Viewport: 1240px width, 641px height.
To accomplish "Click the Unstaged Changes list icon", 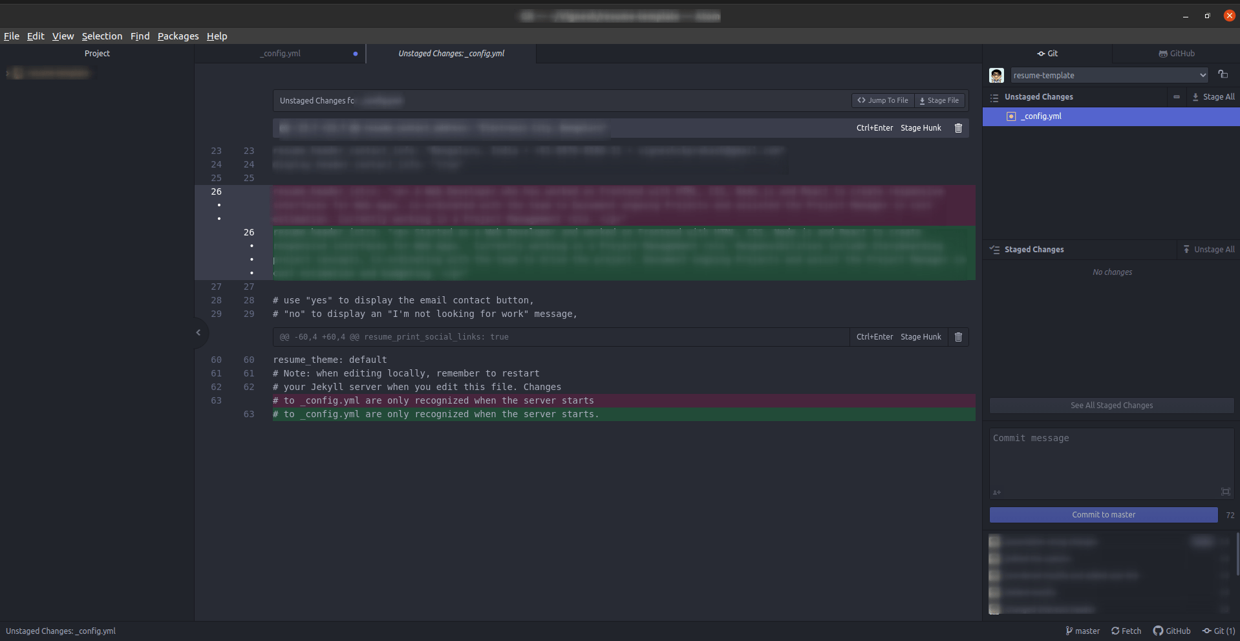I will point(994,97).
